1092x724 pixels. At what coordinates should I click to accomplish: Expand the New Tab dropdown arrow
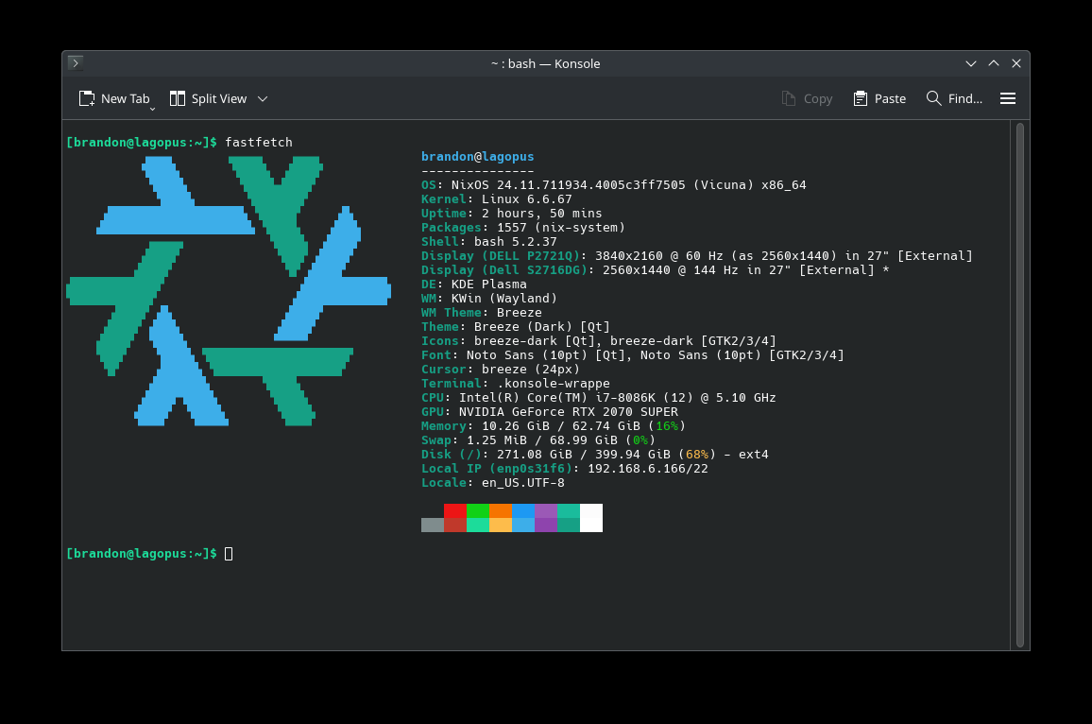(x=152, y=109)
